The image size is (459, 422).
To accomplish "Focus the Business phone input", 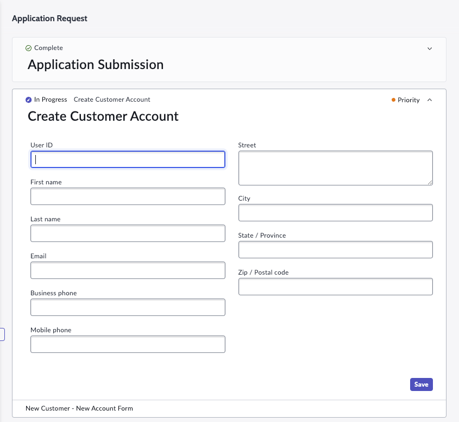I will pos(128,307).
